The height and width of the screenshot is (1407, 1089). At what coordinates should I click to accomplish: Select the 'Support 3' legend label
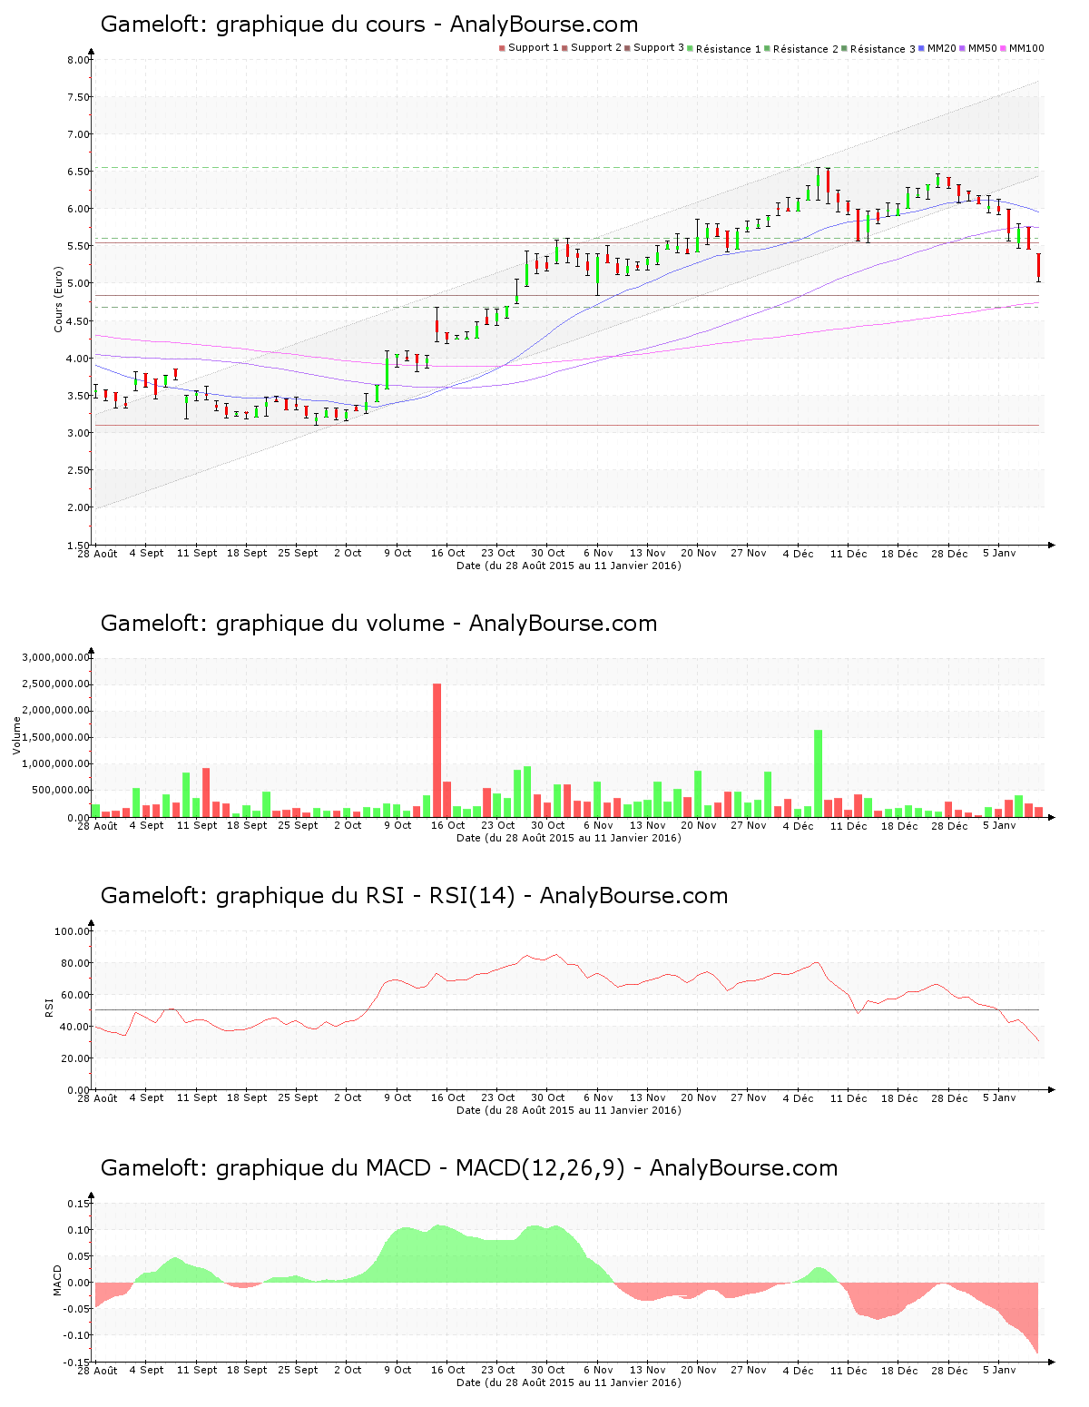pos(659,48)
